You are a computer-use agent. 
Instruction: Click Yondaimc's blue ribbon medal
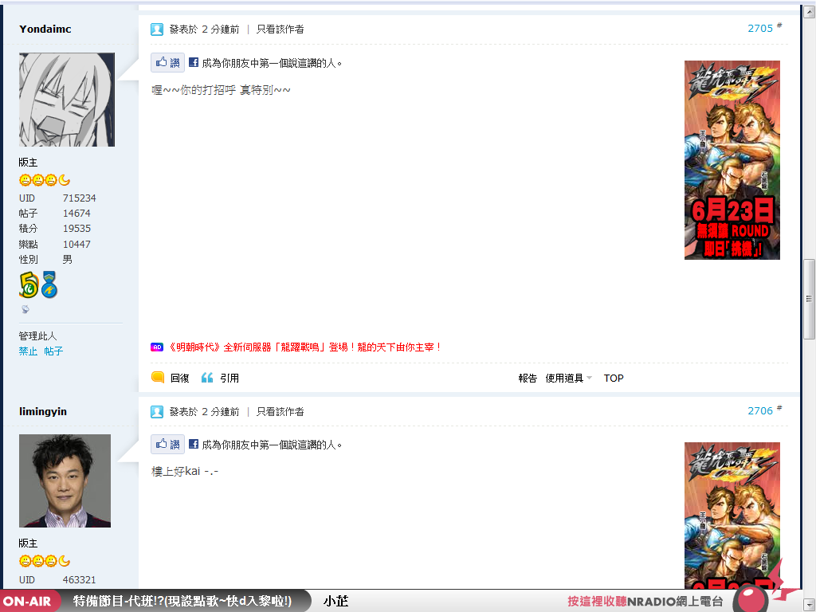click(49, 284)
